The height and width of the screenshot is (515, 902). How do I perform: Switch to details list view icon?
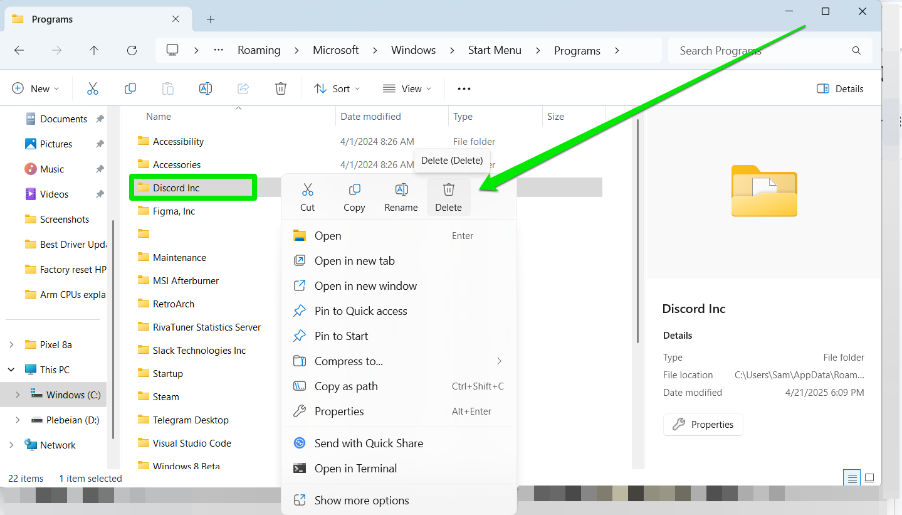852,478
